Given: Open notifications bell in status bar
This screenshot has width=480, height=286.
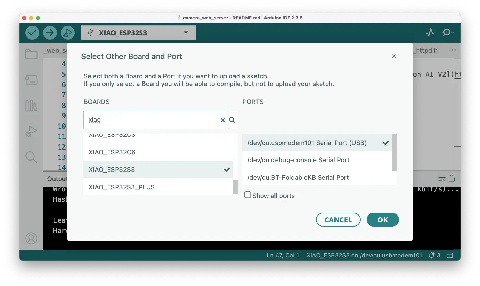Looking at the screenshot, I should coord(431,255).
